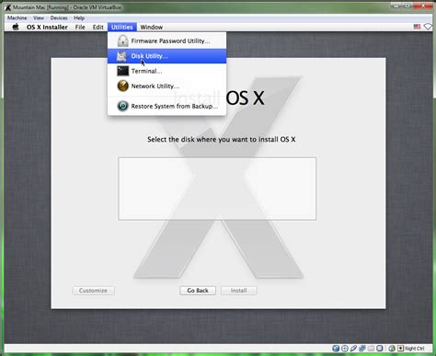
Task: Close the highlighted Utilities menu
Action: pyautogui.click(x=122, y=27)
